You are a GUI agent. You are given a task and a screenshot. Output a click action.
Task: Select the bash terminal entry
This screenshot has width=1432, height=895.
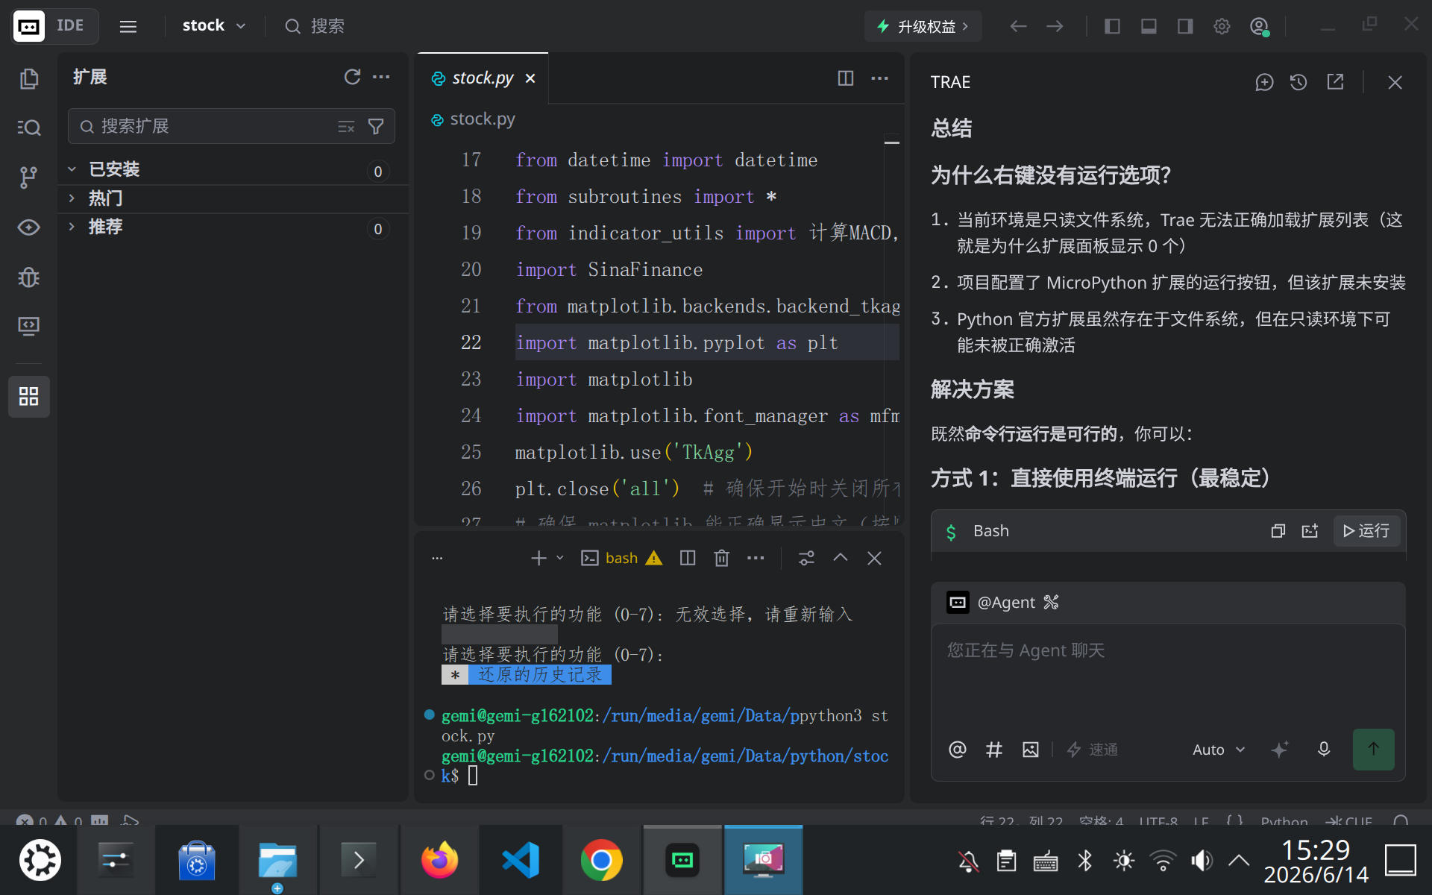click(621, 558)
